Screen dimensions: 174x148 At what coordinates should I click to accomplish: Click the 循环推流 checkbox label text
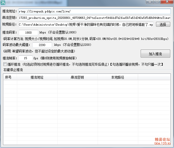click(x=14, y=65)
